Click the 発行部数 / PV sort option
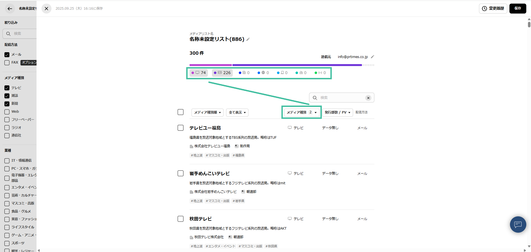Viewport: 531px width, 252px height. point(337,112)
